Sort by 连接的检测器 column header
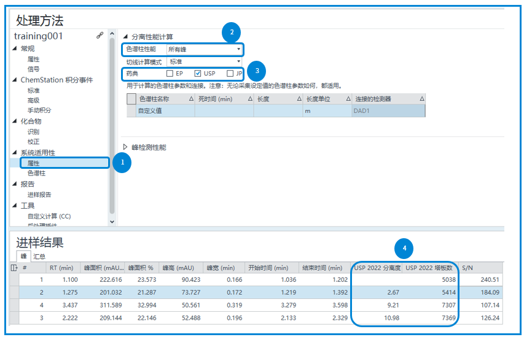Viewport: 524px width, 337px height. [389, 99]
